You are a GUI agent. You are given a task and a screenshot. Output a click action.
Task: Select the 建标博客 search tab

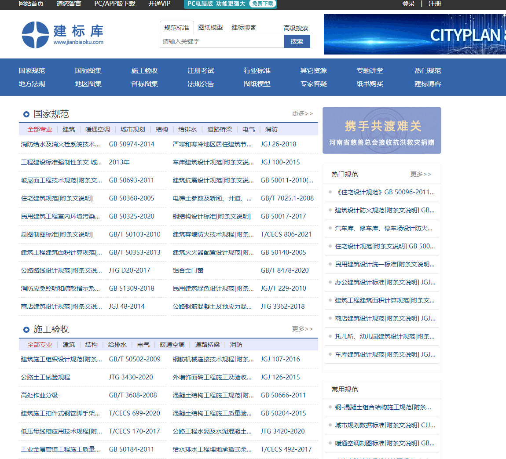tap(244, 27)
